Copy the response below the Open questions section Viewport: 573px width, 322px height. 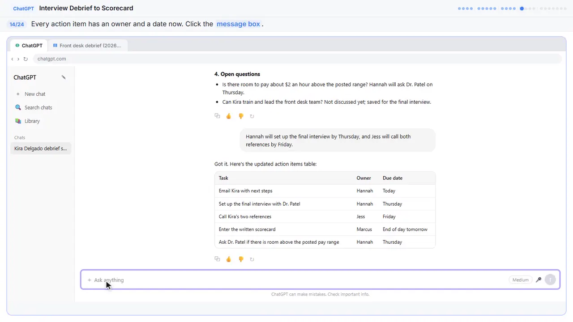point(217,116)
